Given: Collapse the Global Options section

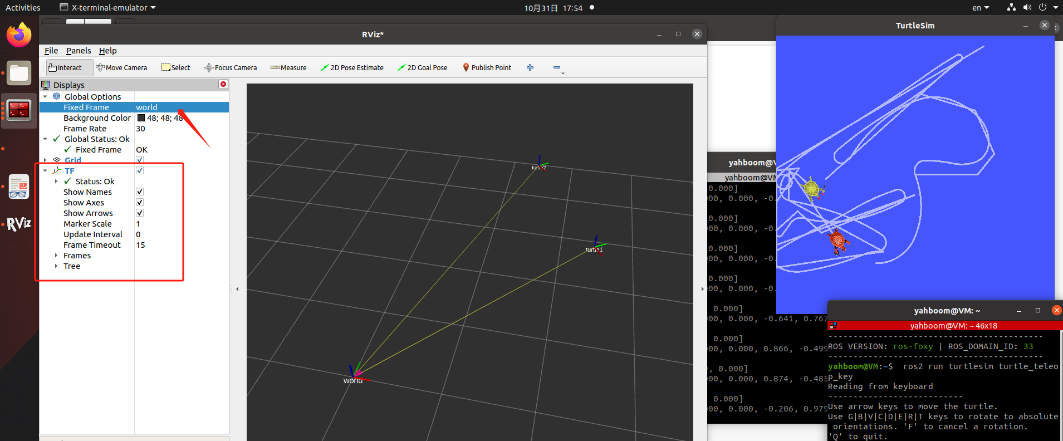Looking at the screenshot, I should (x=45, y=96).
